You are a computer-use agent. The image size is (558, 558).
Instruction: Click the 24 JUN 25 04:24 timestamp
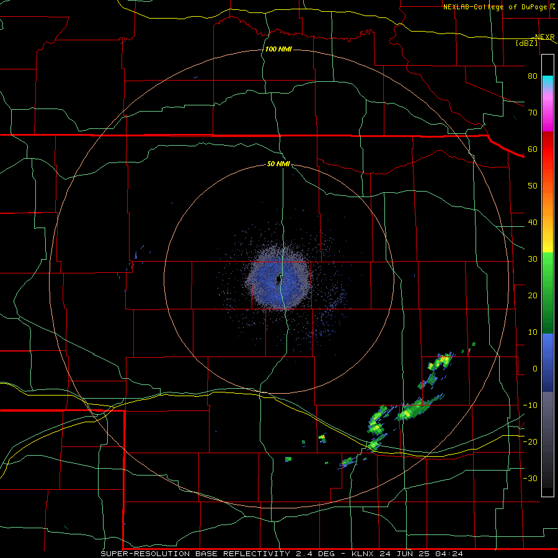(422, 554)
